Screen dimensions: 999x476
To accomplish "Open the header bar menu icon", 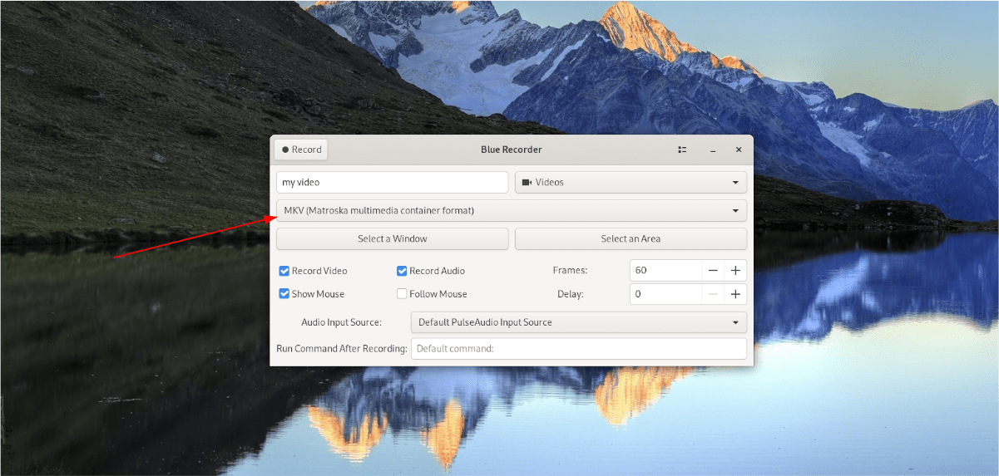I will 682,150.
